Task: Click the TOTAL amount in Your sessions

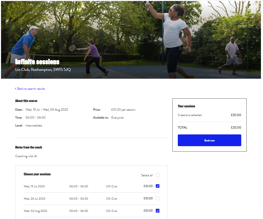Action: (x=236, y=128)
